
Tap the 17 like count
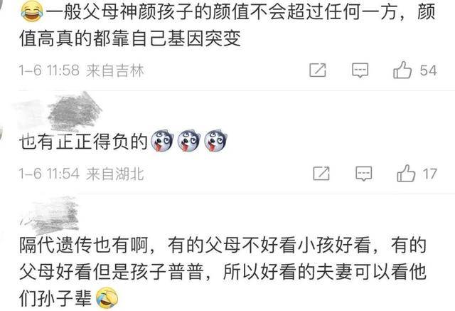(429, 174)
